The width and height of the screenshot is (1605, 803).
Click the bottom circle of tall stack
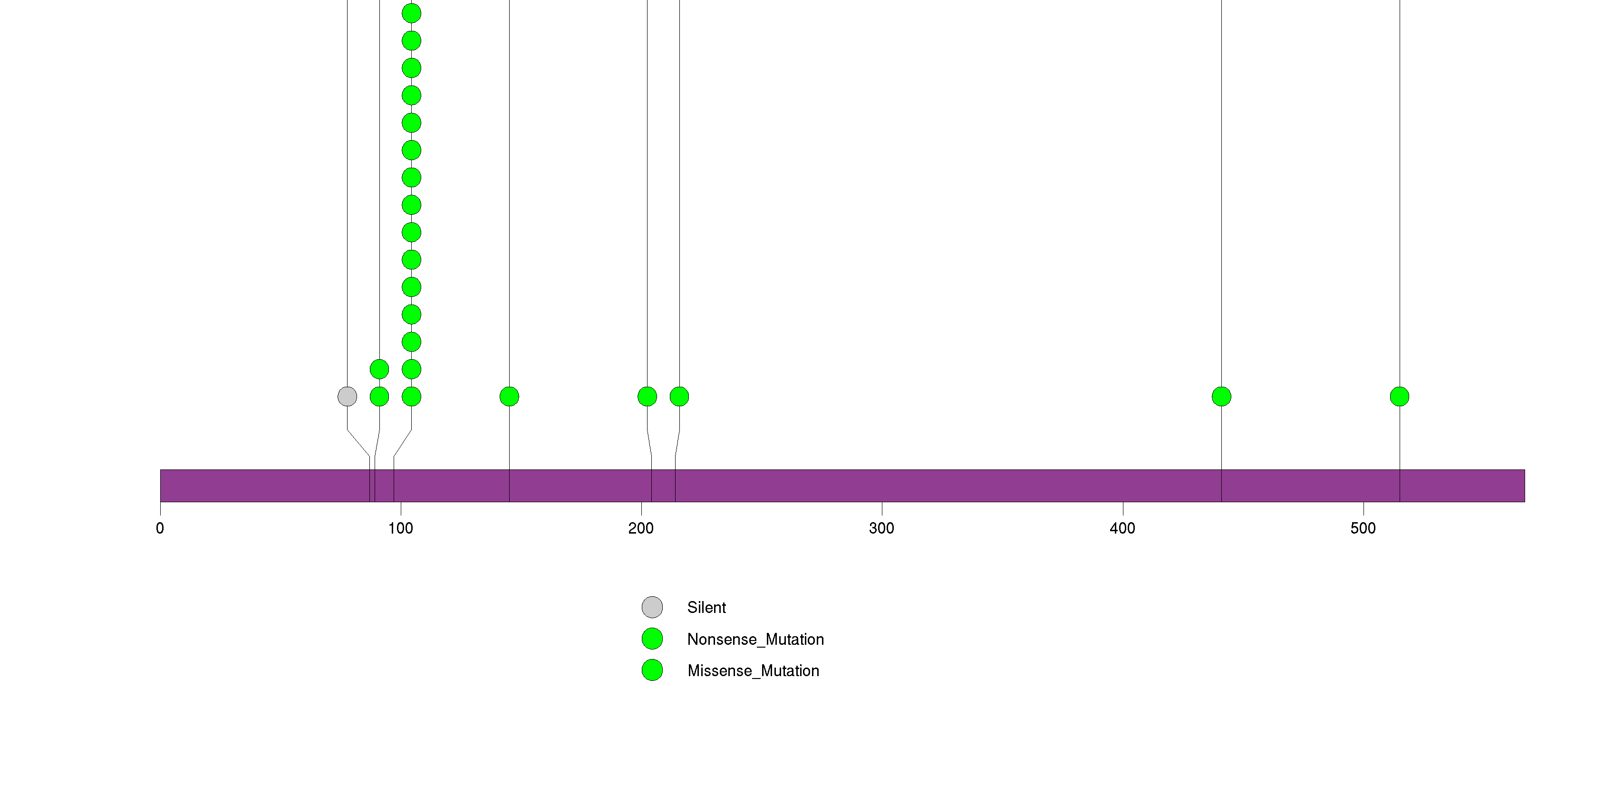coord(411,397)
